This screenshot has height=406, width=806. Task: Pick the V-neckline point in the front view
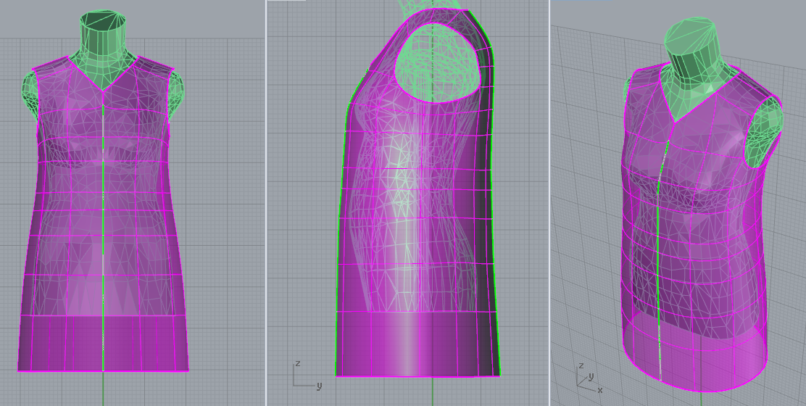tap(104, 91)
